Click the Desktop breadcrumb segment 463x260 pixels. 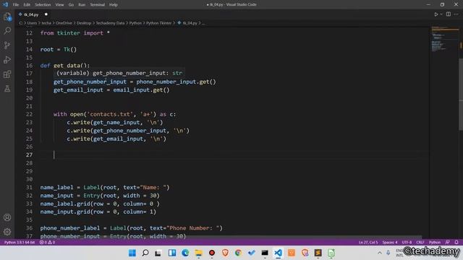[x=84, y=23]
